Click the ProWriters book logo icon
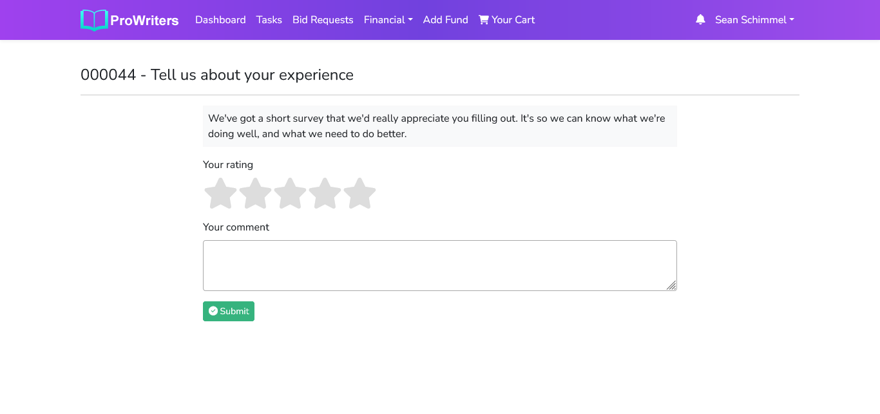This screenshot has width=880, height=414. click(94, 20)
